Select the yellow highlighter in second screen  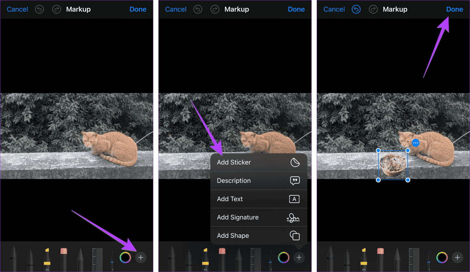click(x=205, y=260)
